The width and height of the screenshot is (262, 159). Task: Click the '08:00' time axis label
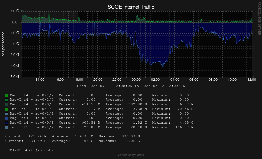[x=213, y=80]
